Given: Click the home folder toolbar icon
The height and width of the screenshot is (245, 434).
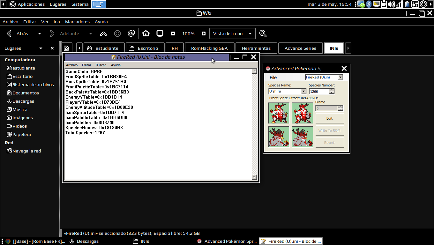Looking at the screenshot, I should (146, 33).
